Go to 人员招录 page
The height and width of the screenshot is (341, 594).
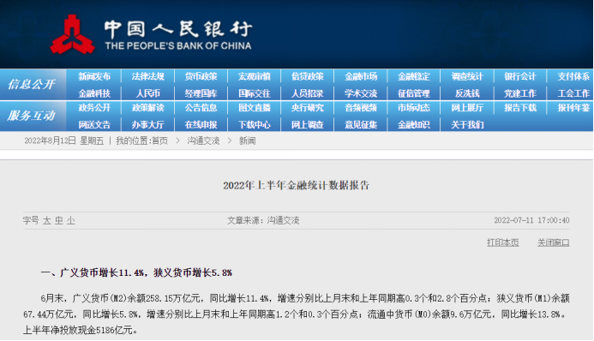(x=307, y=93)
